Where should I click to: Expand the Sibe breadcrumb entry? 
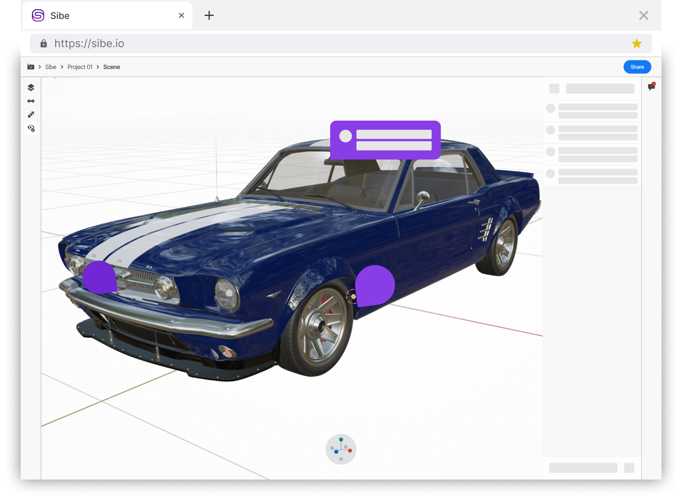pos(51,67)
